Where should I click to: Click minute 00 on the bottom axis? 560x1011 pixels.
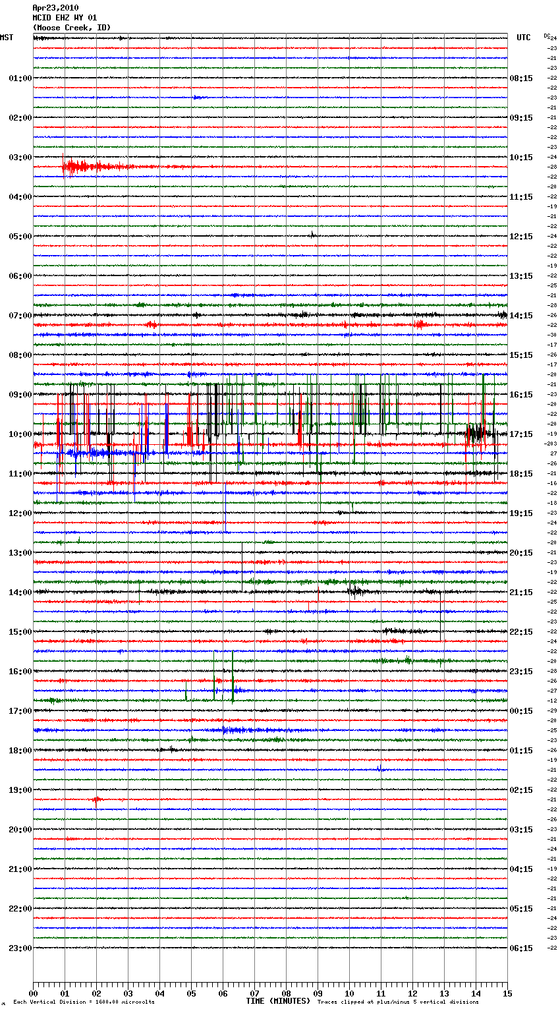click(33, 993)
